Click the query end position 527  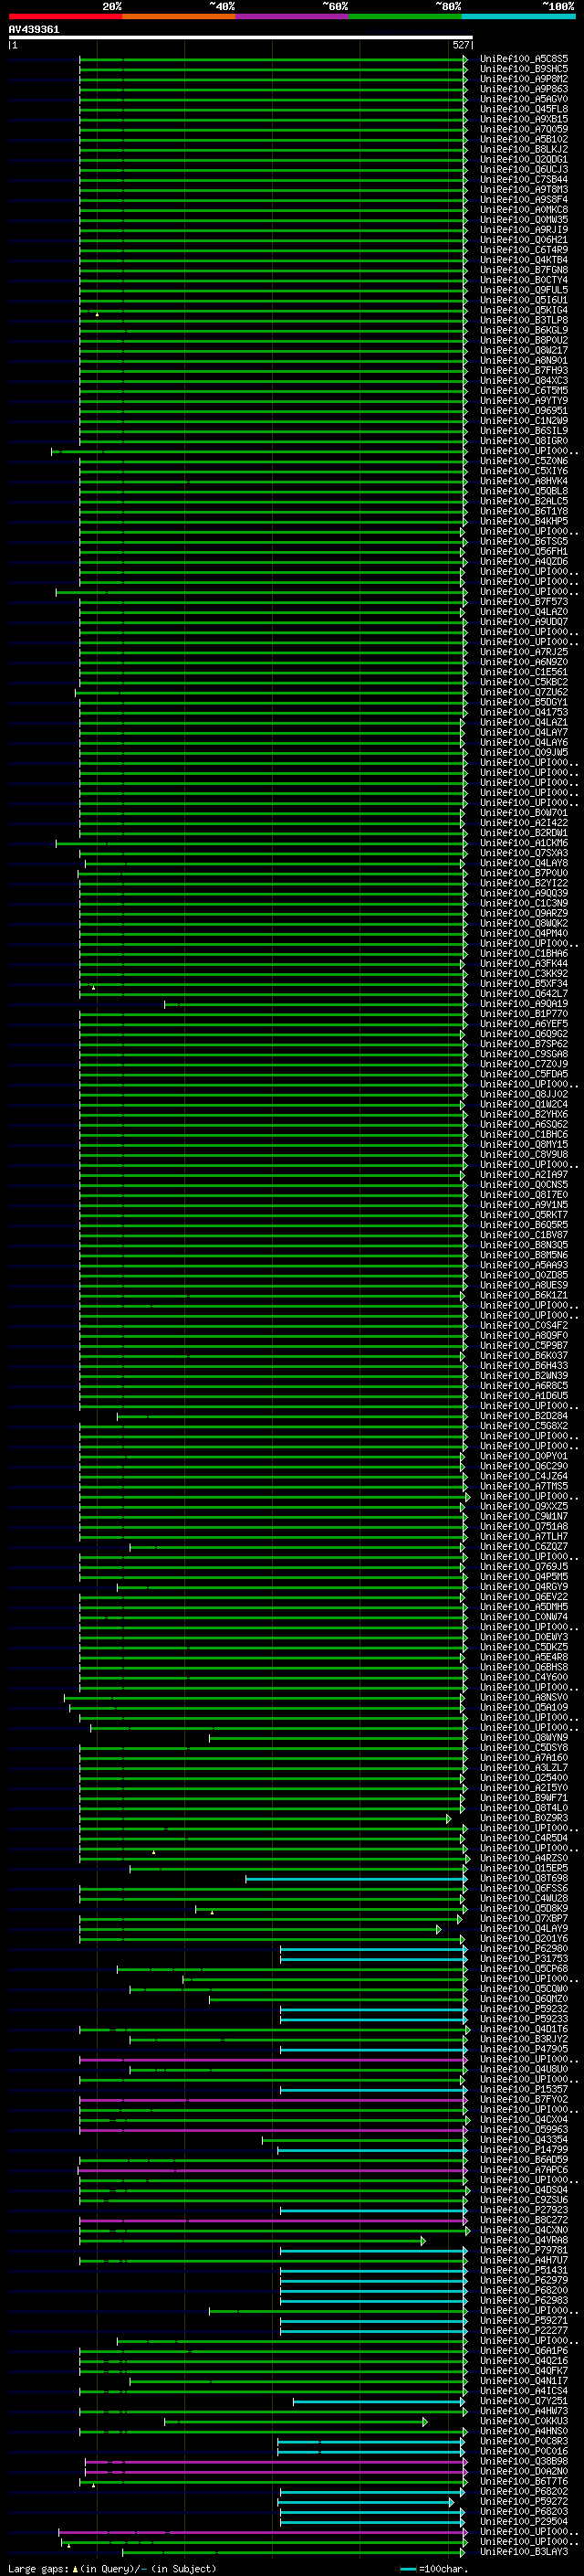tap(461, 45)
